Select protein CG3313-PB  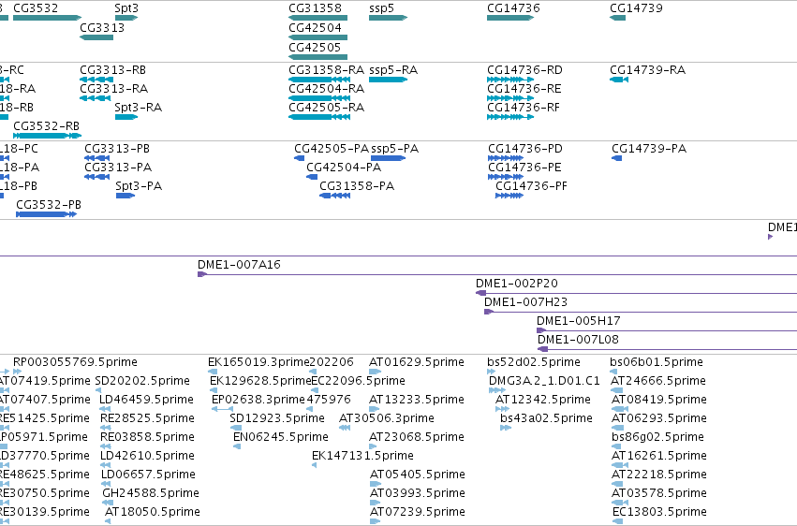coord(97,158)
